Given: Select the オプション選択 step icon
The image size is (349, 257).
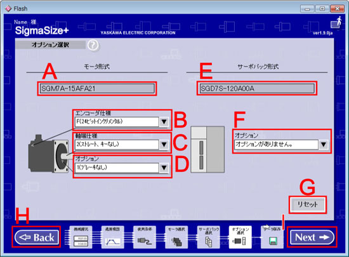Looking at the screenshot, I should (240, 237).
